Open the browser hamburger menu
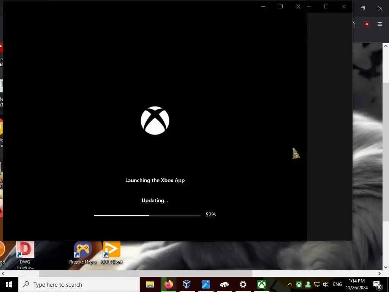 click(x=380, y=24)
